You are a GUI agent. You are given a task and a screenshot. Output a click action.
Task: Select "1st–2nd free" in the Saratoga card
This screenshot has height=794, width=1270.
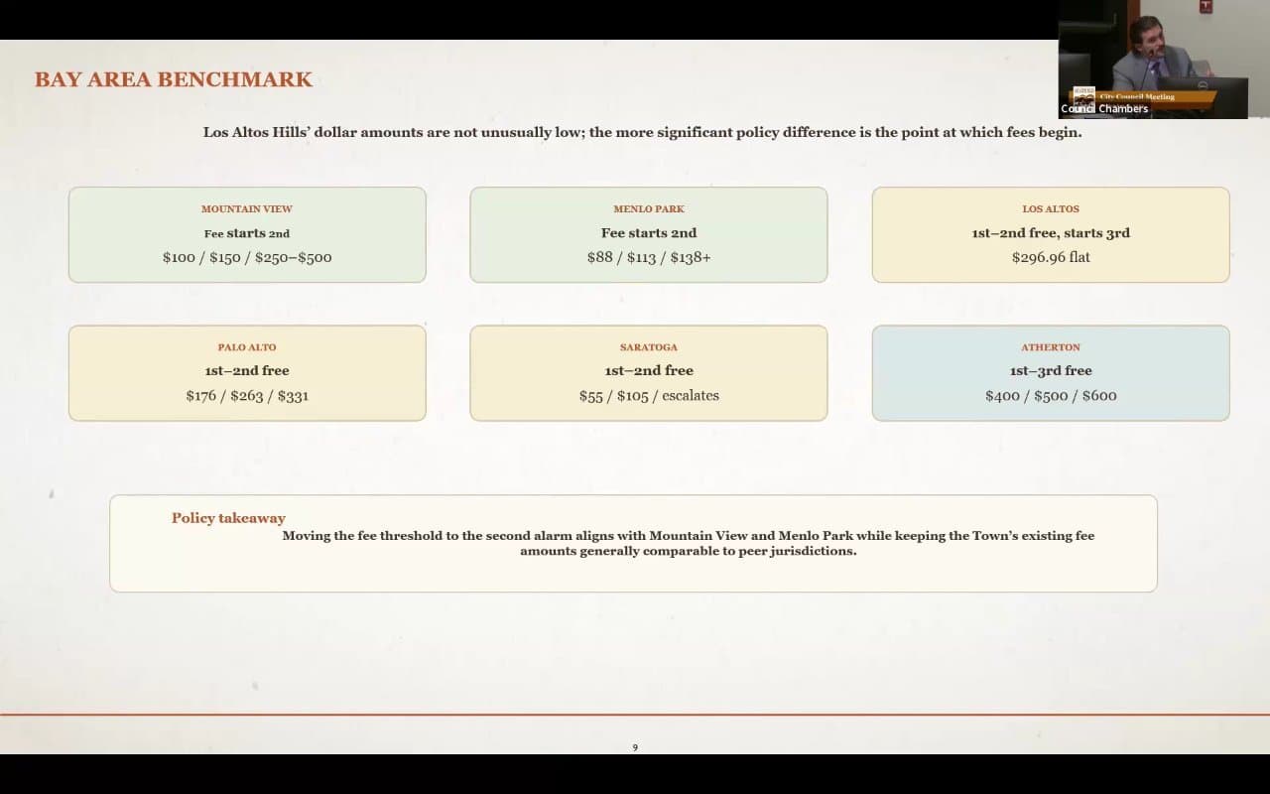click(649, 370)
